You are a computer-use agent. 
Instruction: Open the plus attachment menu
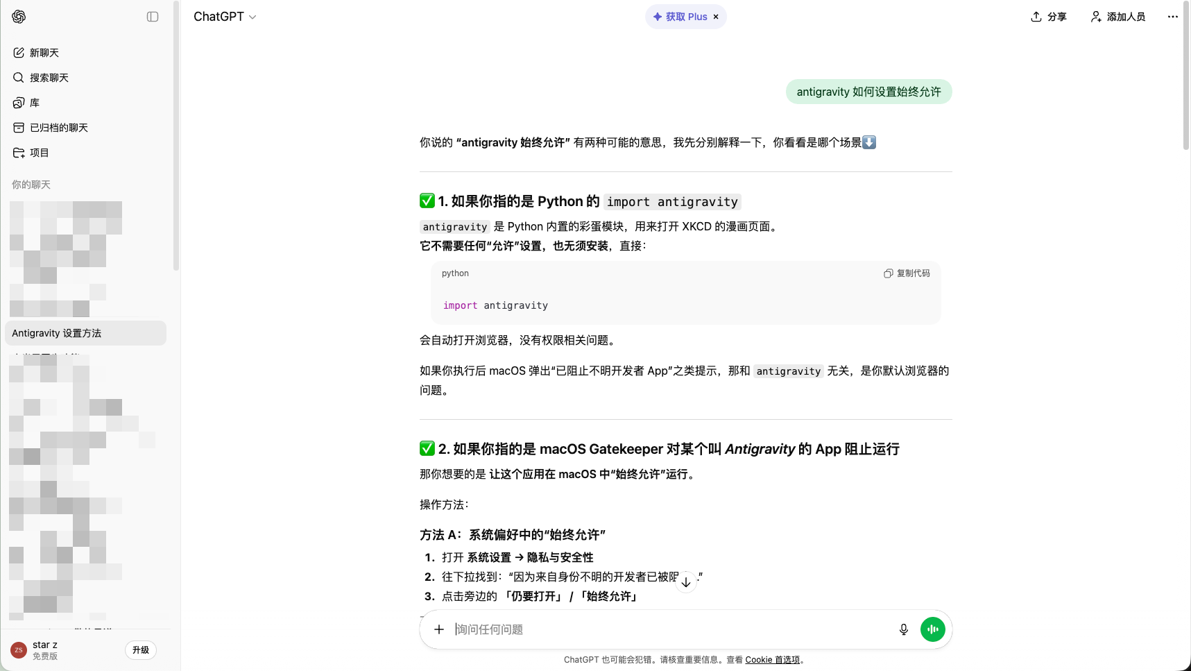438,629
